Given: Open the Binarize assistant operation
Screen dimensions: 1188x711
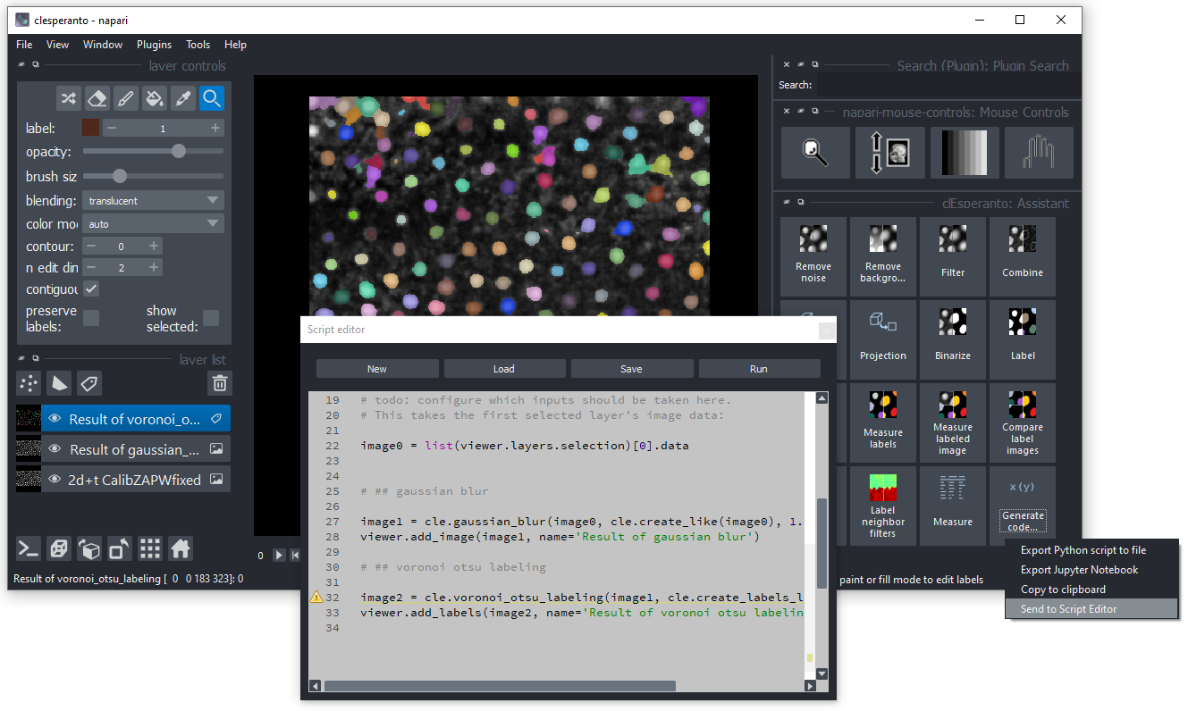Looking at the screenshot, I should [x=953, y=339].
